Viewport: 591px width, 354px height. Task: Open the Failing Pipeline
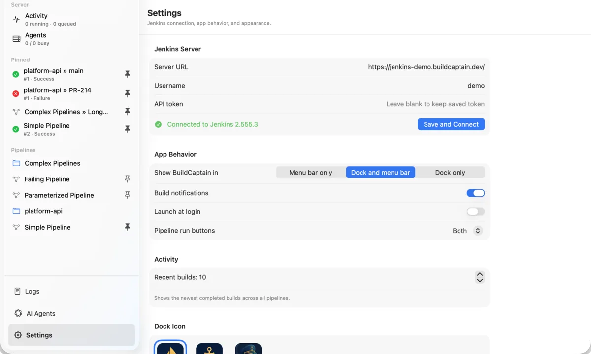(x=71, y=179)
